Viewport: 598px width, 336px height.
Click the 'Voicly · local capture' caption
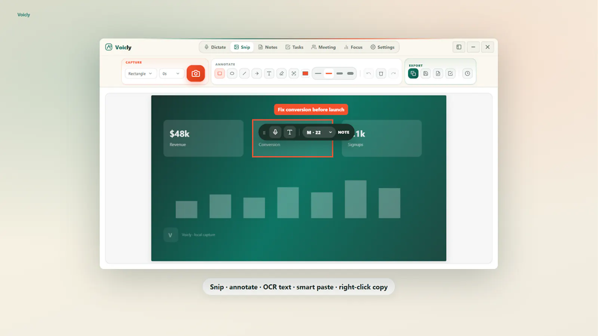pyautogui.click(x=198, y=235)
